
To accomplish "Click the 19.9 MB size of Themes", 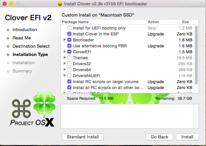I will pyautogui.click(x=184, y=58).
